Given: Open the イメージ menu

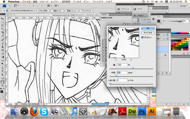Looking at the screenshot, I should tap(44, 2).
